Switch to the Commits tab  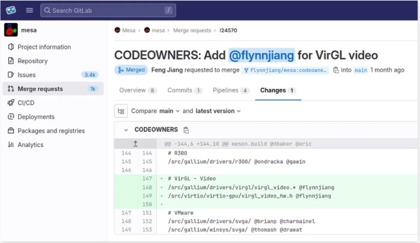point(184,90)
